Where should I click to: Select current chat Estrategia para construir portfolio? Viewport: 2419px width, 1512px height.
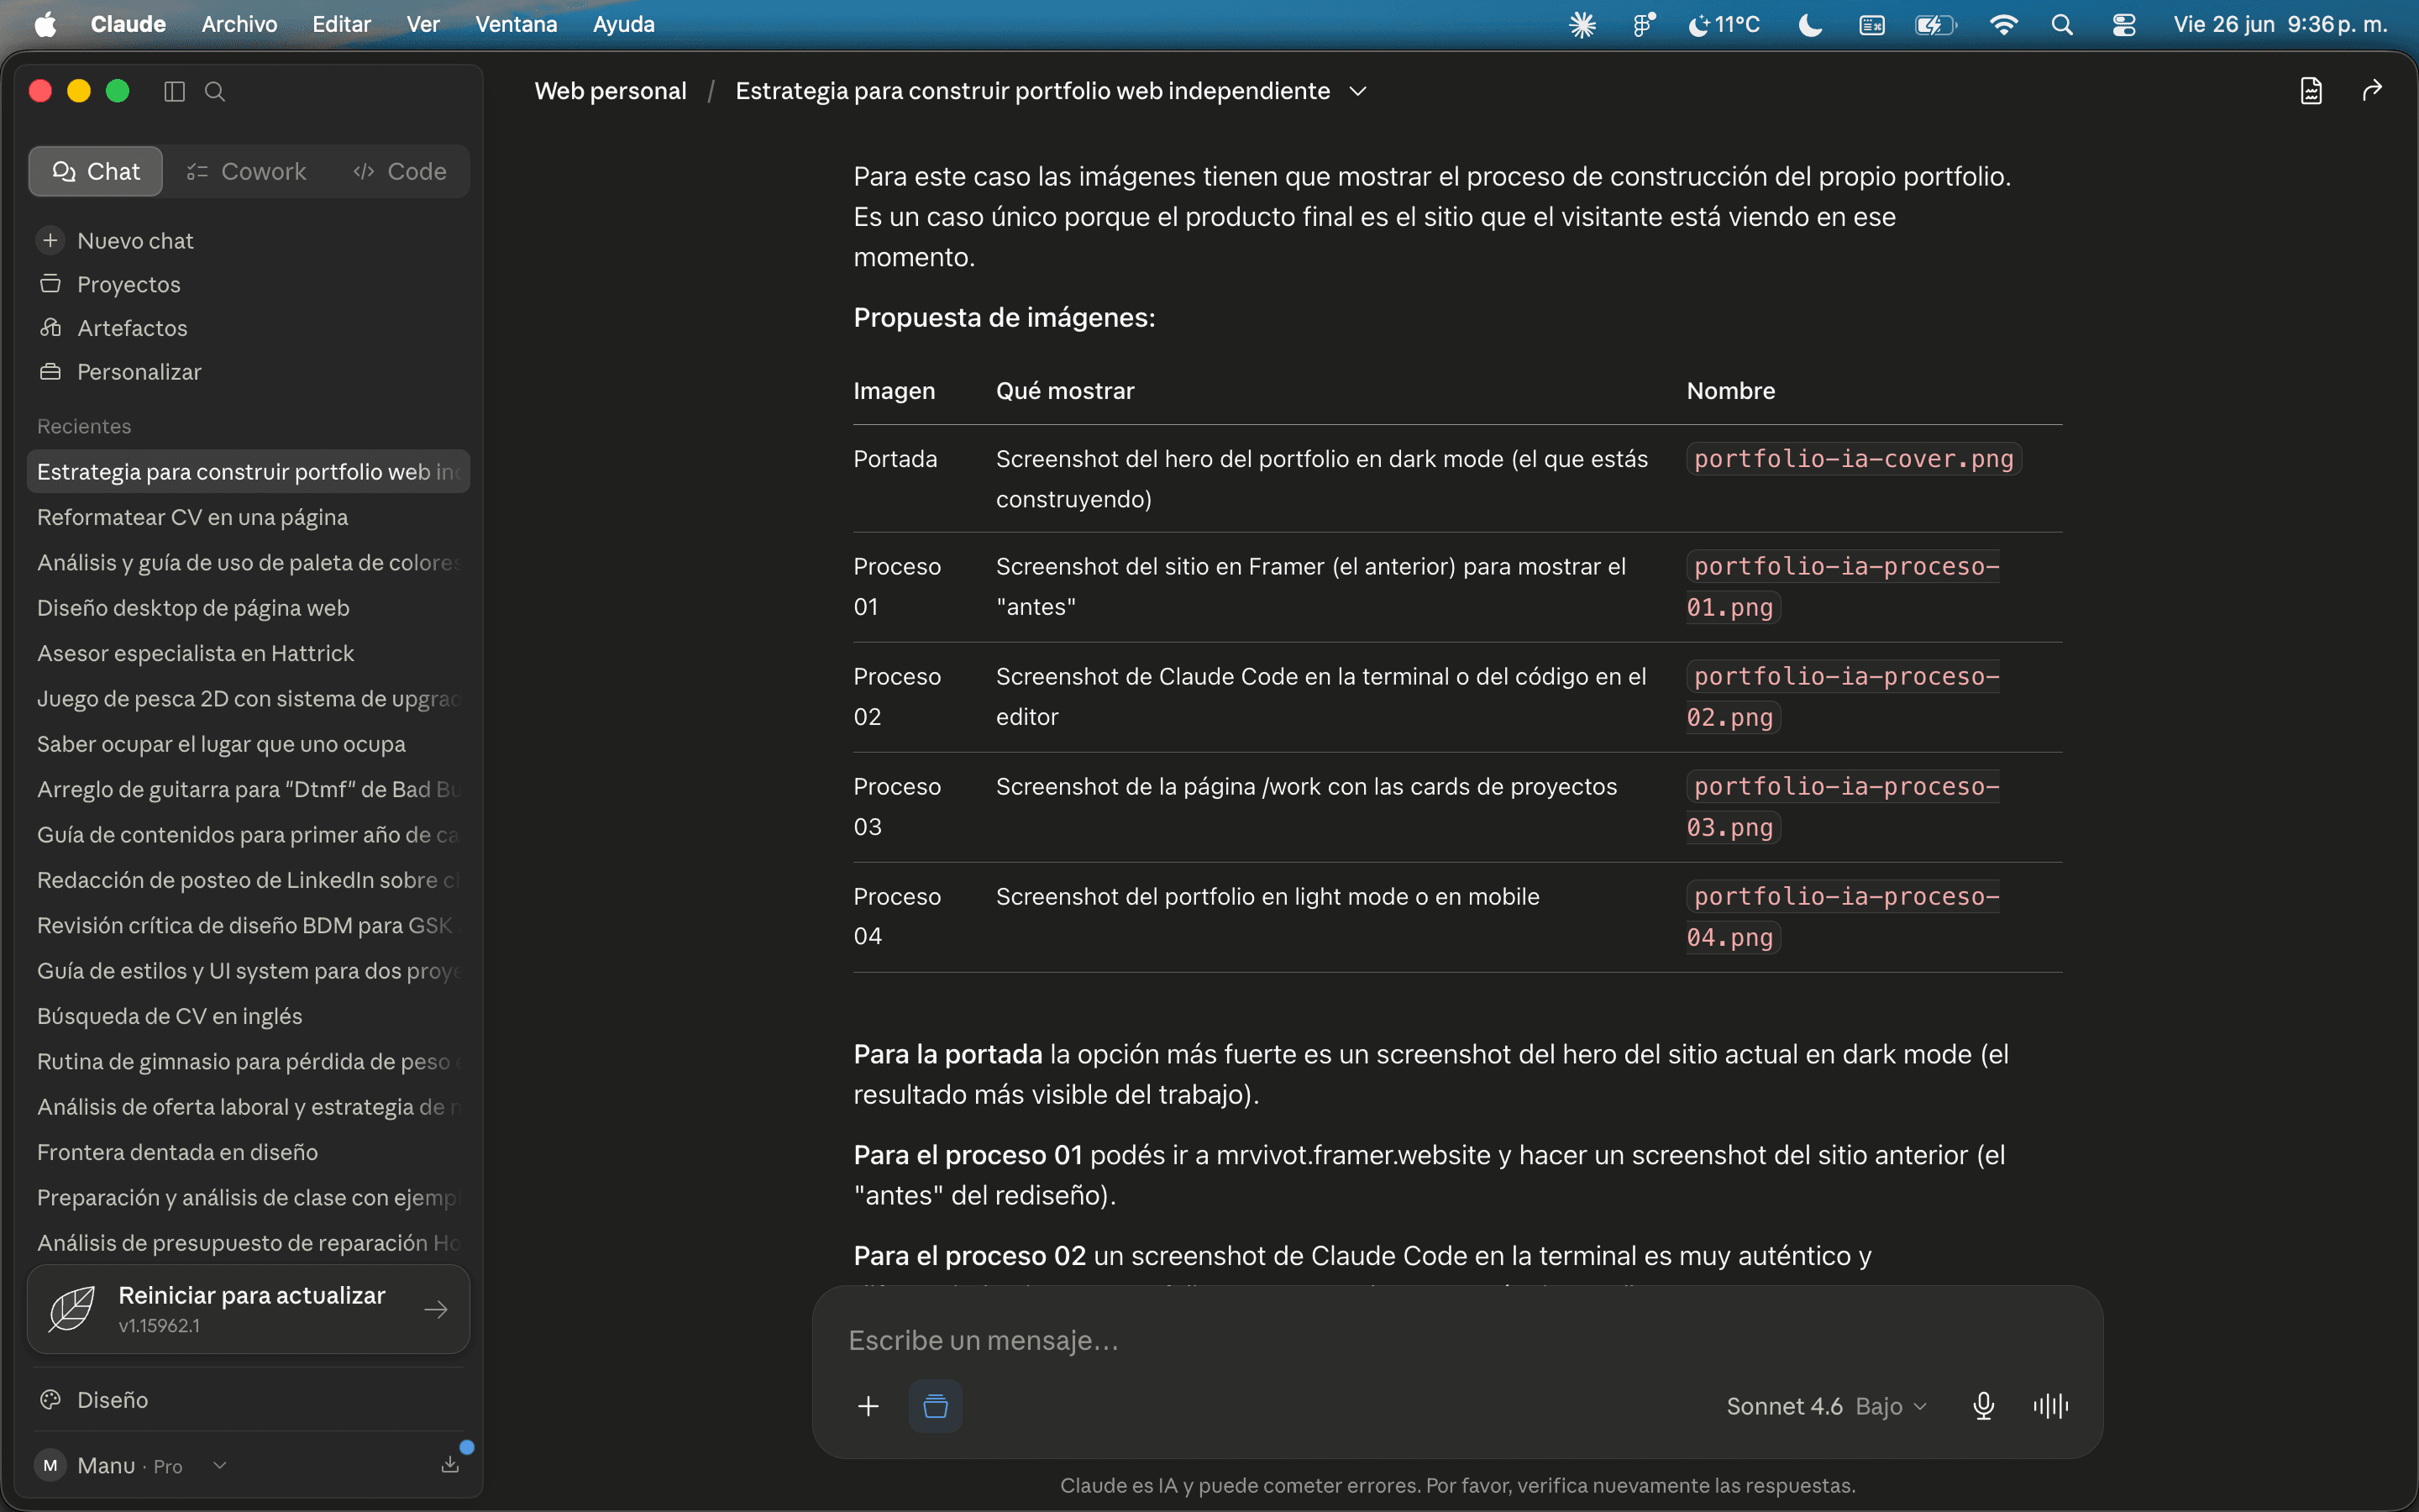click(248, 472)
